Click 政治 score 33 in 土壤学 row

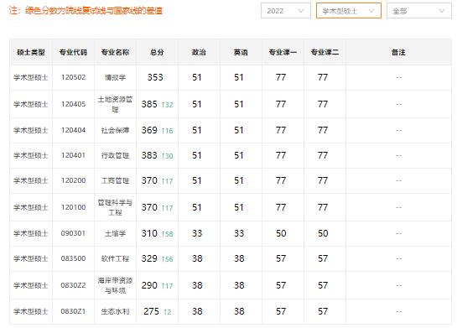point(197,233)
